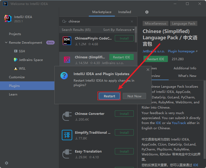206x168 pixels.
Task: Open the JetBrains s.r.o. vendor link
Action: click(x=154, y=51)
